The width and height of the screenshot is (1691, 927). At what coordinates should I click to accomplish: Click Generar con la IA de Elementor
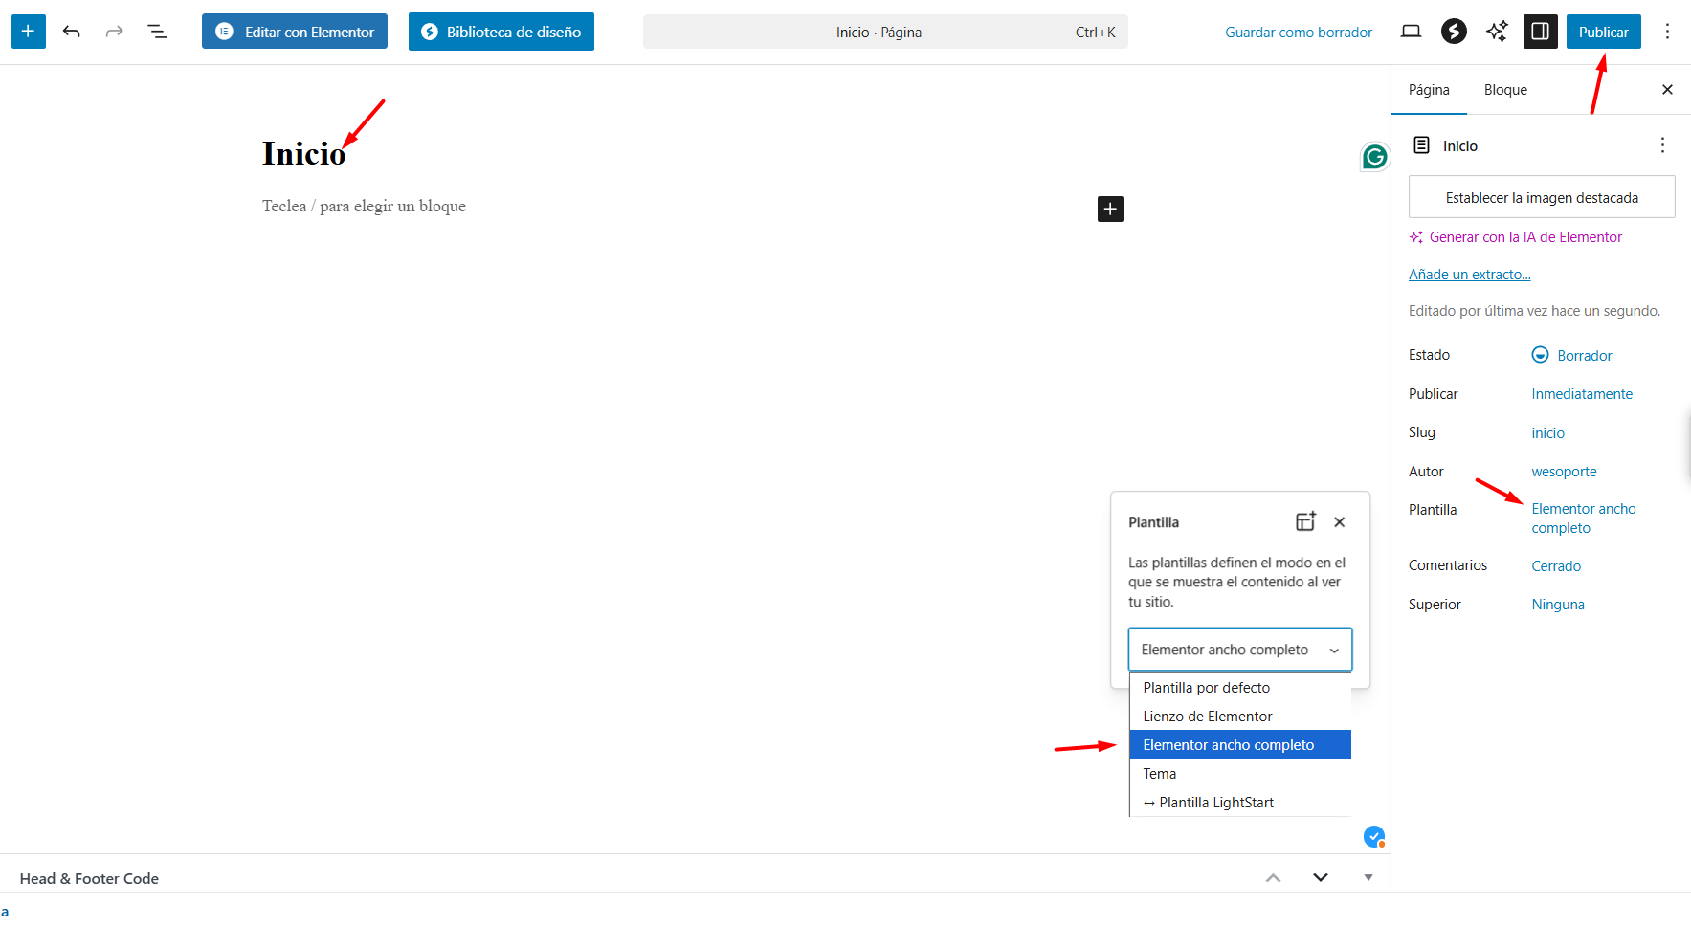pyautogui.click(x=1515, y=237)
